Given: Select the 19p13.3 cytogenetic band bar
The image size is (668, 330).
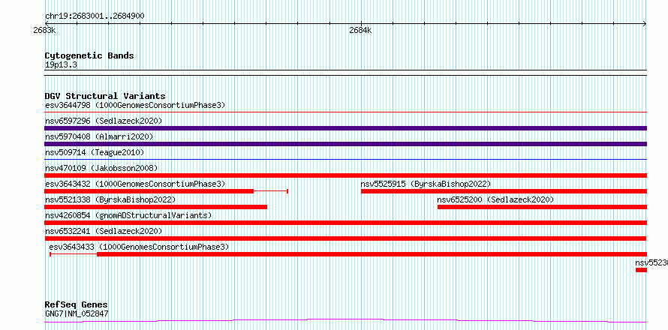Looking at the screenshot, I should 345,73.
